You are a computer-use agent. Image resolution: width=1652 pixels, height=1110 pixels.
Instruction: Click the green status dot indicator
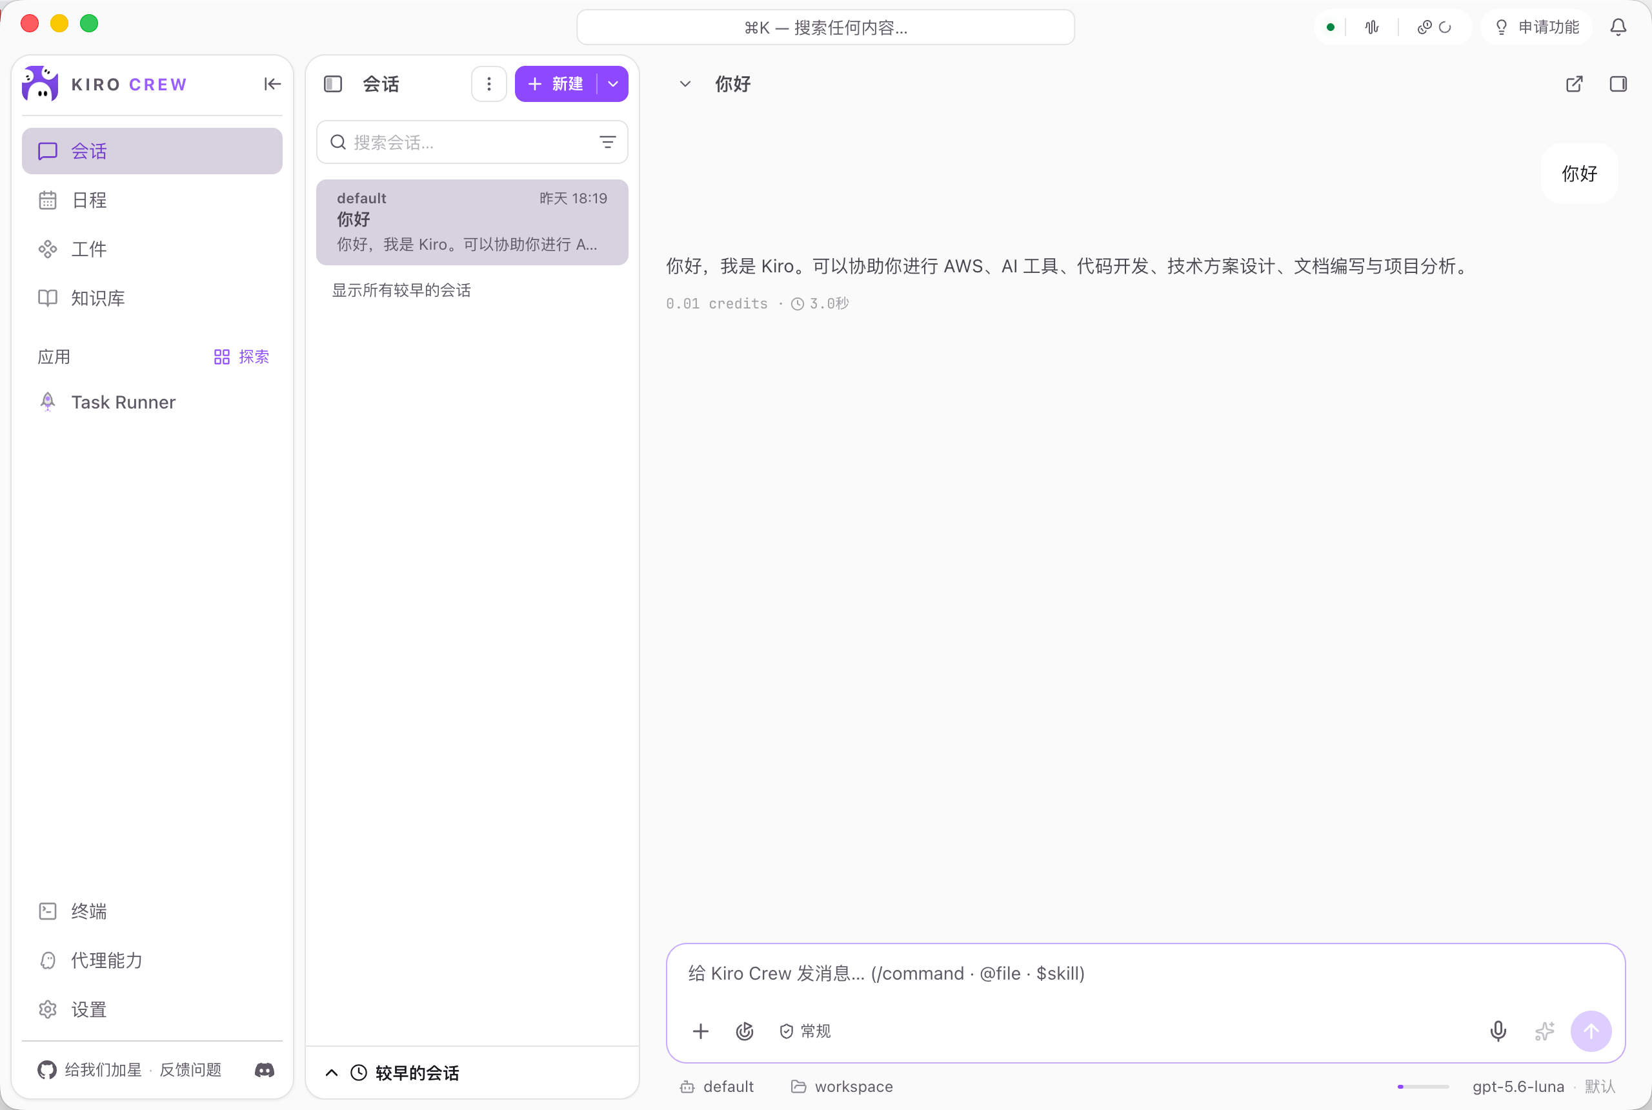point(1331,28)
